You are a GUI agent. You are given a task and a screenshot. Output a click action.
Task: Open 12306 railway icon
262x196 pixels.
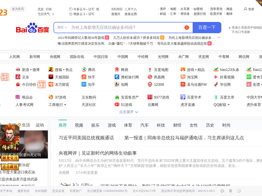(150, 84)
